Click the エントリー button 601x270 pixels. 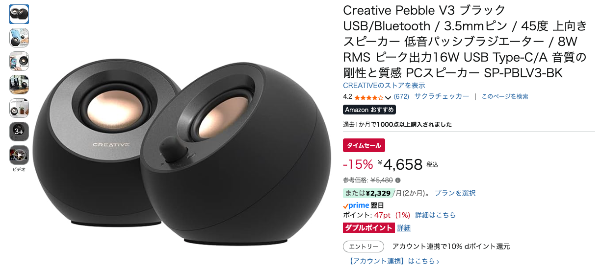click(x=364, y=247)
